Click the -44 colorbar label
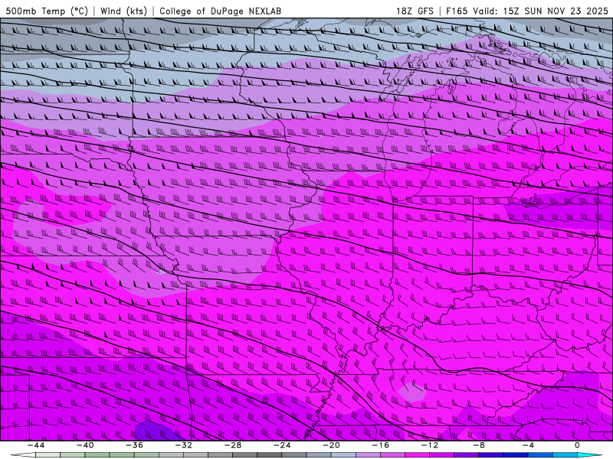Image resolution: width=613 pixels, height=459 pixels. pos(36,445)
